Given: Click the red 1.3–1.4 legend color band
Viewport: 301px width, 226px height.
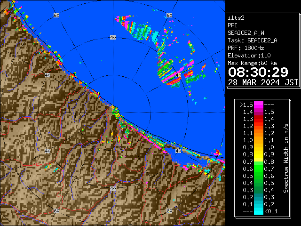Looking at the screenshot, I should [x=258, y=119].
